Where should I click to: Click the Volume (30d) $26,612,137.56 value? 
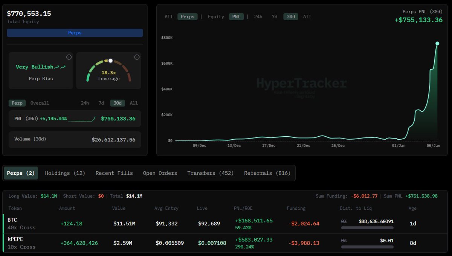(113, 140)
